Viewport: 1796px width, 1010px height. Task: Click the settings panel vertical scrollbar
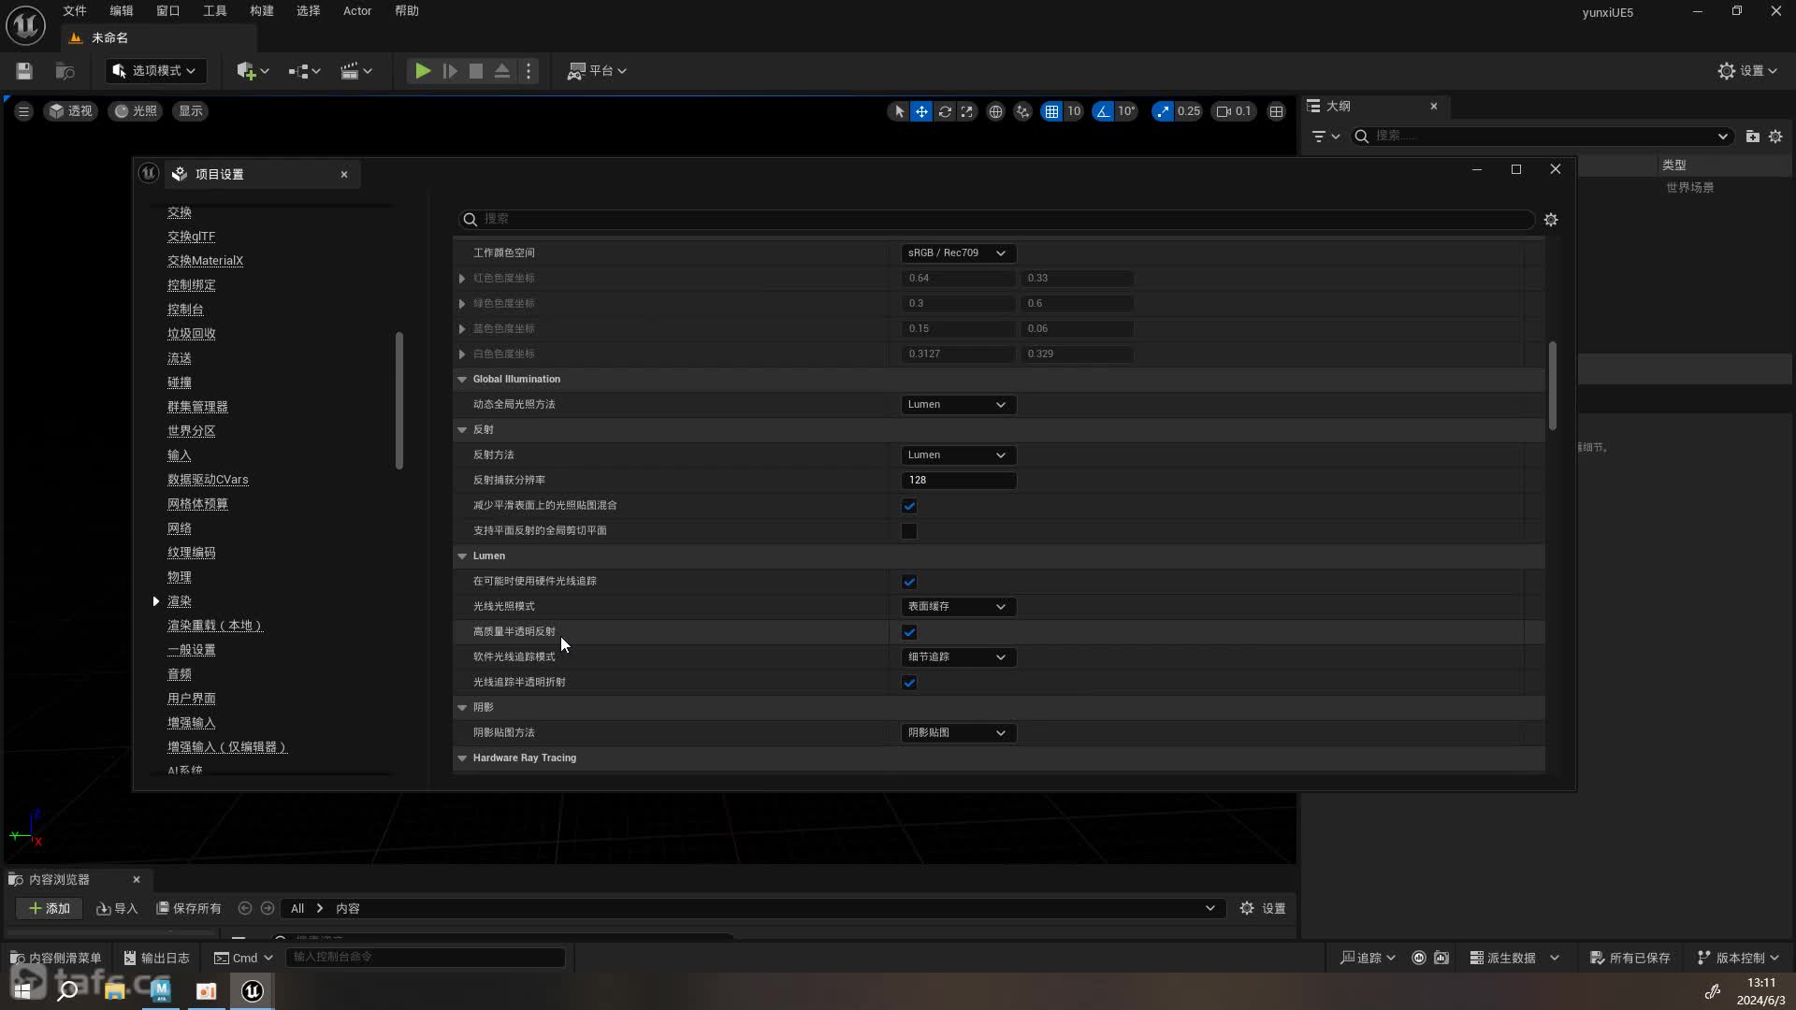[1553, 386]
